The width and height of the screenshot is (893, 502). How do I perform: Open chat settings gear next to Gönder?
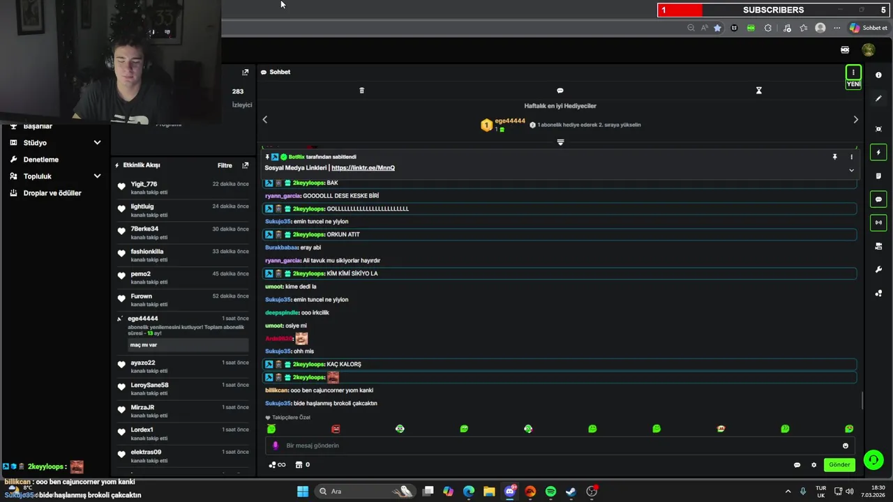pyautogui.click(x=813, y=465)
